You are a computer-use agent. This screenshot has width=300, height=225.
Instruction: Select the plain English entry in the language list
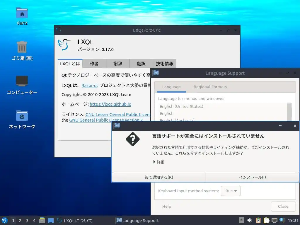point(166,113)
